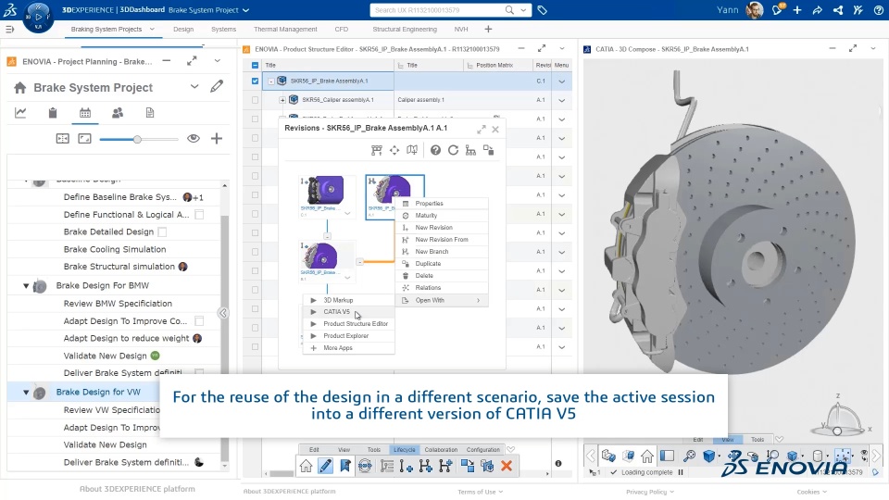
Task: Click the home icon in 3D Compose toolbar
Action: coord(647,456)
